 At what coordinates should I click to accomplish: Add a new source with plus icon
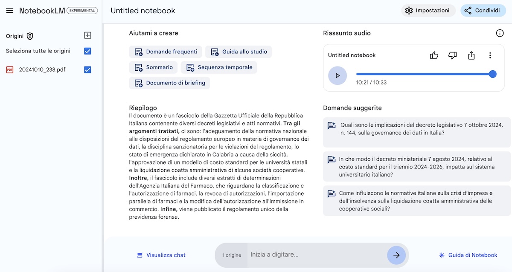click(x=87, y=36)
